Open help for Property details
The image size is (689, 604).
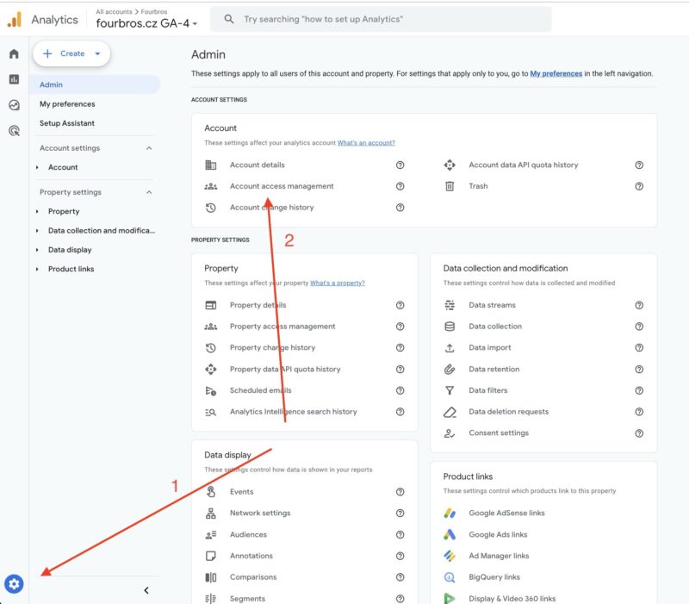point(400,305)
